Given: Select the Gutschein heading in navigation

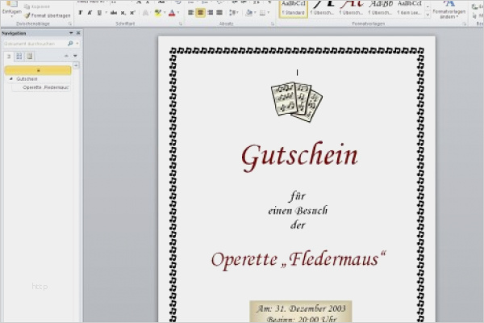Looking at the screenshot, I should [27, 79].
